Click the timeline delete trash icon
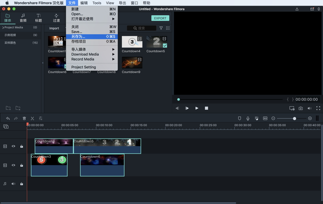The image size is (323, 204). coord(24,118)
